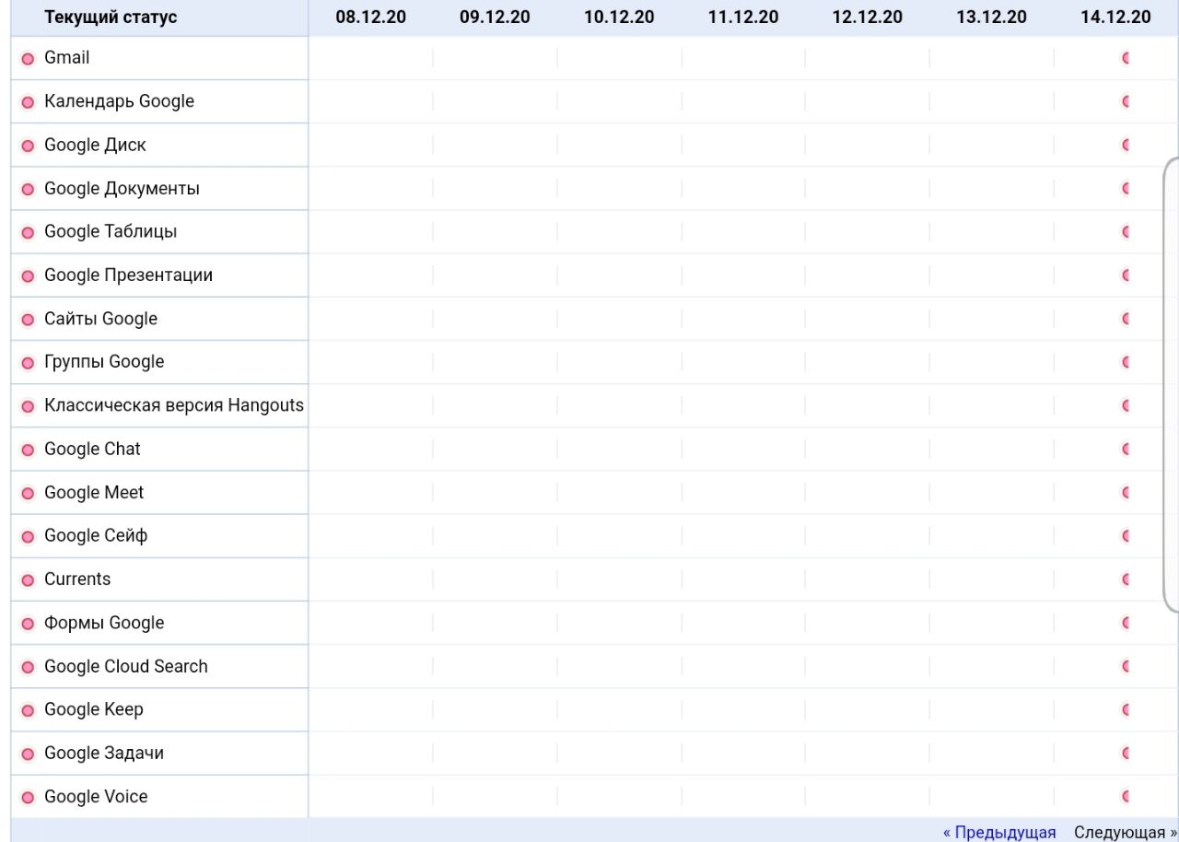Select the Сайты Google row label

click(x=101, y=319)
